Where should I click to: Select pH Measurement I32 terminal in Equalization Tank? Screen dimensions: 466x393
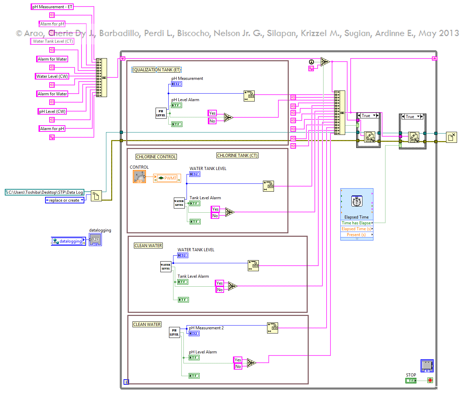click(x=177, y=84)
